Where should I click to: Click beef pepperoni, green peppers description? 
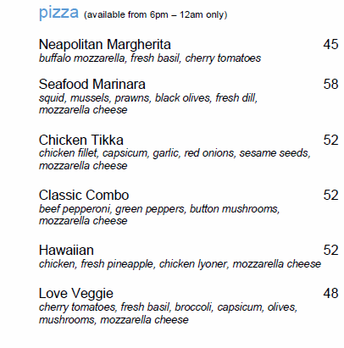tap(159, 209)
